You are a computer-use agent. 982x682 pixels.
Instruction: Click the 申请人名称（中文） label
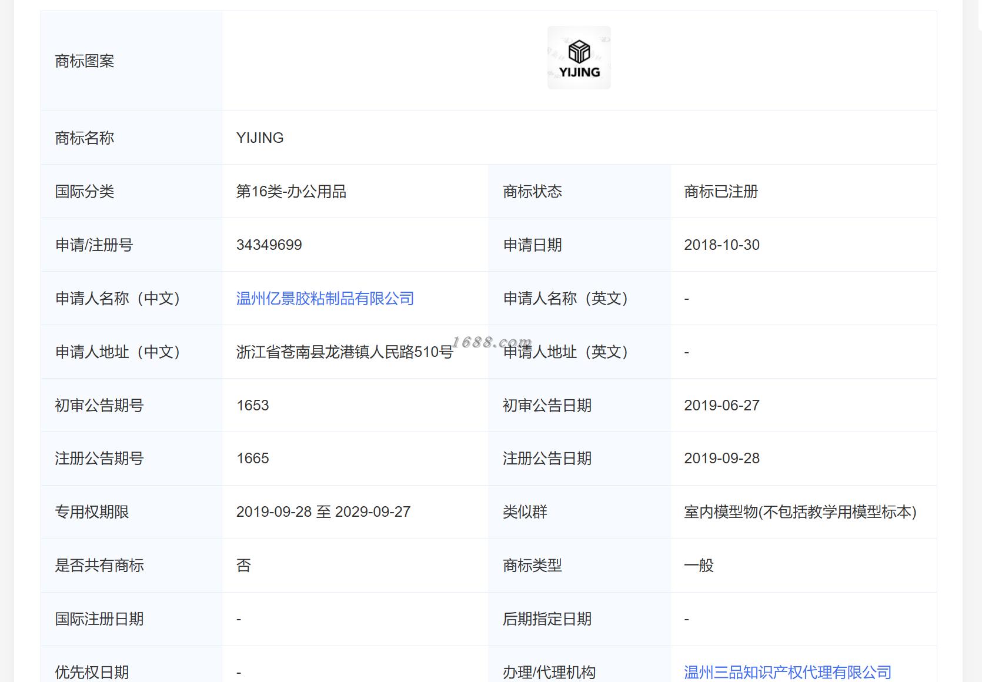coord(118,299)
